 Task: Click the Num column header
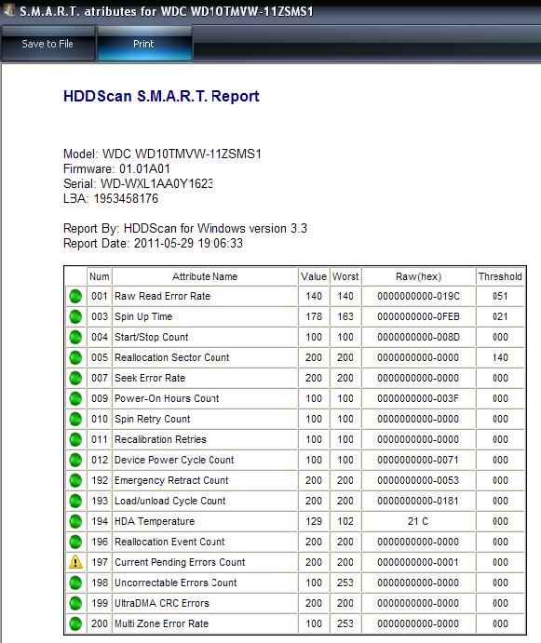click(100, 276)
